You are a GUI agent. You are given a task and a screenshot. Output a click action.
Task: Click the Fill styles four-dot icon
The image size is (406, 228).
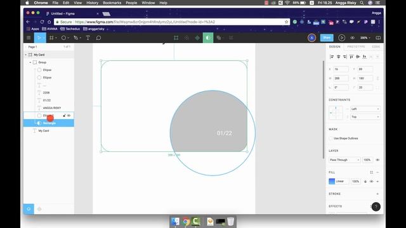click(371, 172)
